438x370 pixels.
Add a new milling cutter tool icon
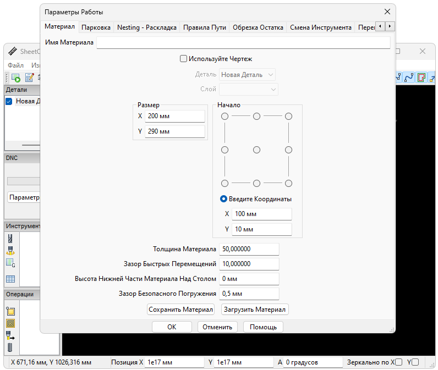tap(10, 239)
